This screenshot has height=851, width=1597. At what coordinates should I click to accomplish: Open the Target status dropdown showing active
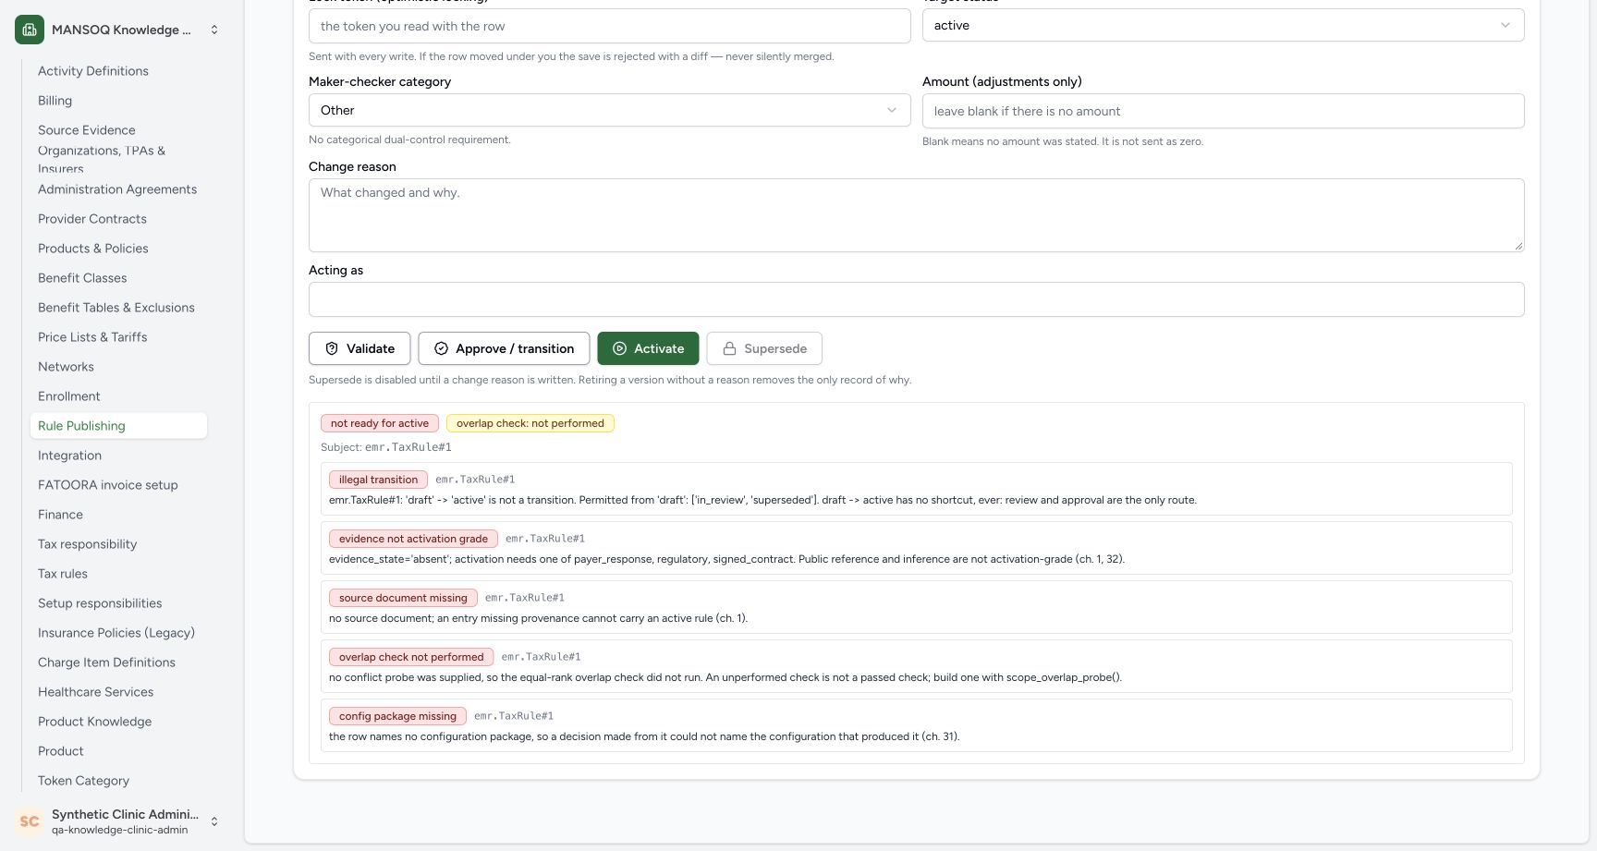[x=1223, y=25]
